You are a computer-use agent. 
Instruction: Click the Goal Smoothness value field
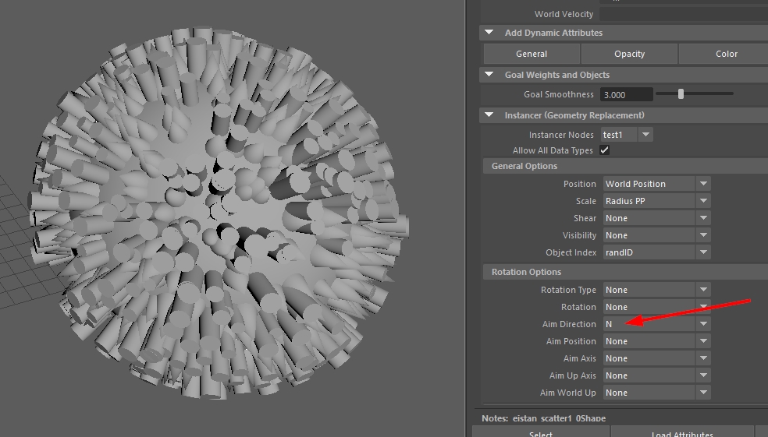(x=627, y=94)
